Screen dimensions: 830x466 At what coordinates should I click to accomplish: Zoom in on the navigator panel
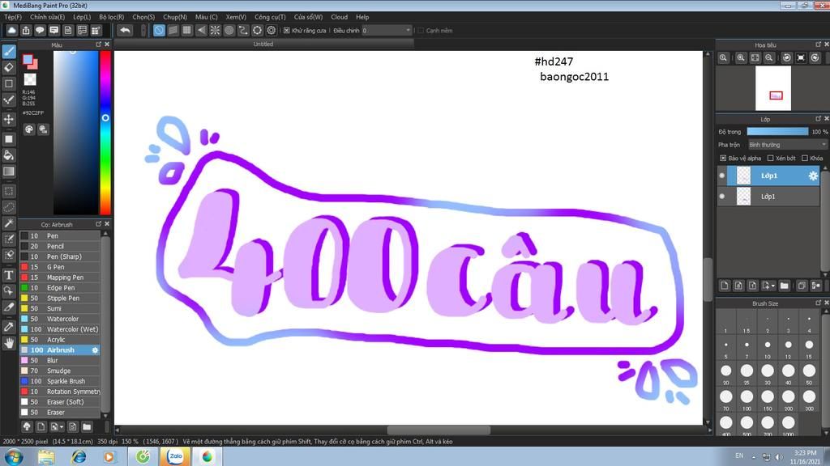[x=741, y=57]
